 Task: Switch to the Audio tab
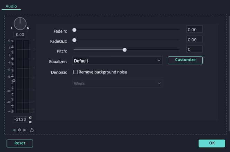(x=11, y=6)
